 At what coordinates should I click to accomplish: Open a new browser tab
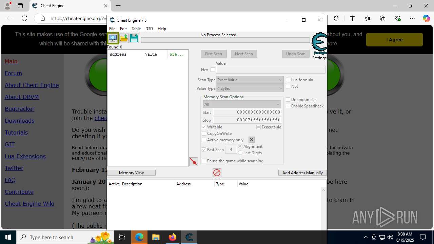[118, 6]
